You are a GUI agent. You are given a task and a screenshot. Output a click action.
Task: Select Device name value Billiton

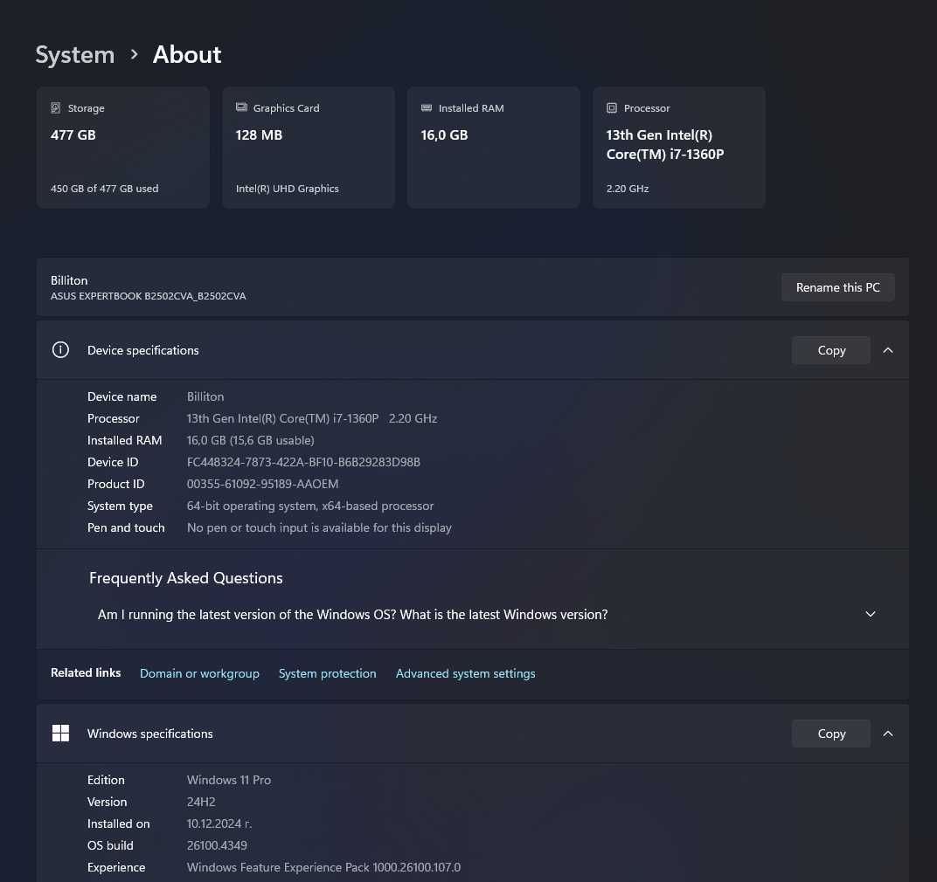[205, 396]
